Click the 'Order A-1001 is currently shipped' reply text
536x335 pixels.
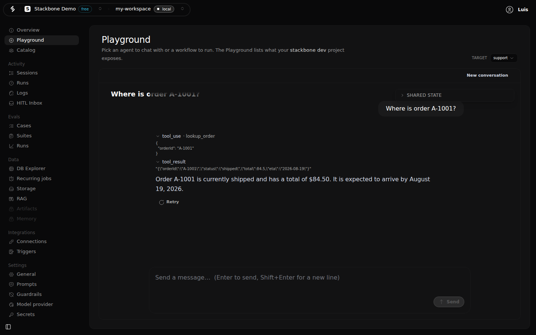click(293, 184)
